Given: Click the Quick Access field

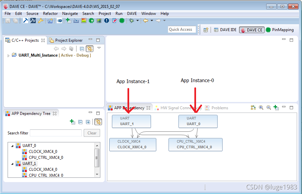Looking at the screenshot, I should [x=182, y=29].
